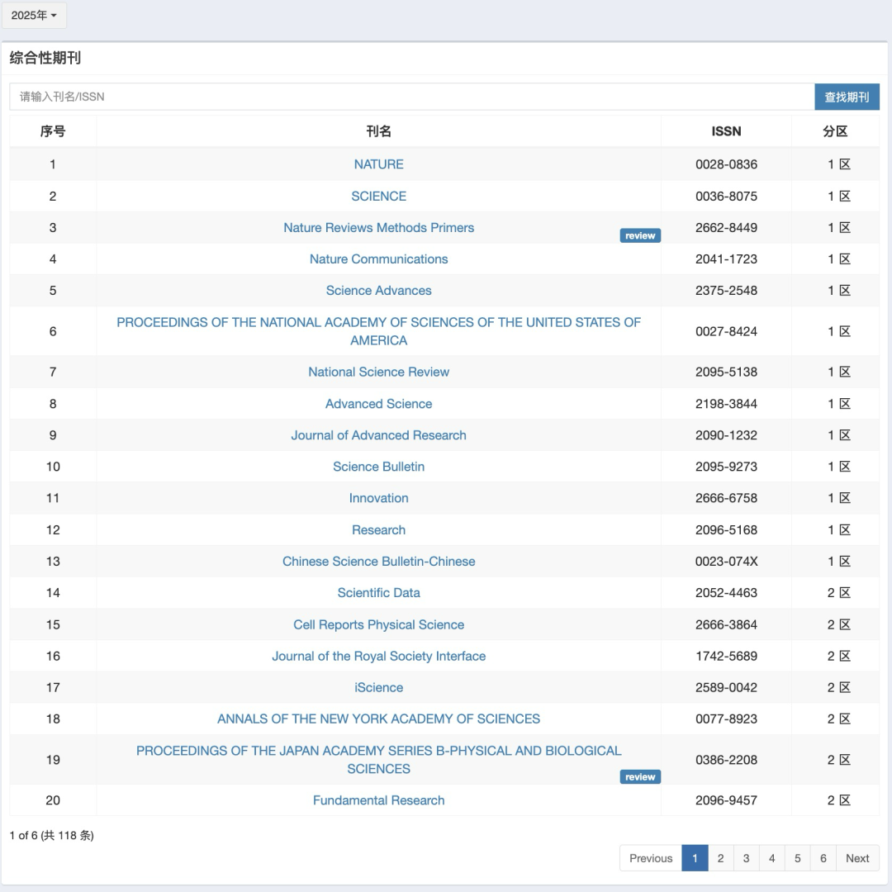Select ISSN 2052-4463 cell
This screenshot has width=892, height=892.
point(727,593)
